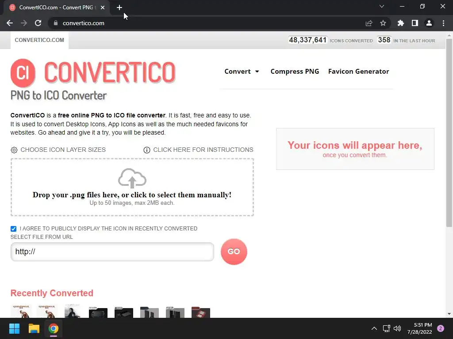
Task: Open CHOOSE ICON LAYER SIZES option
Action: [x=63, y=150]
